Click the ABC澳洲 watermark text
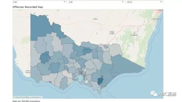Viewport: 182px width, 102px height. pyautogui.click(x=167, y=94)
